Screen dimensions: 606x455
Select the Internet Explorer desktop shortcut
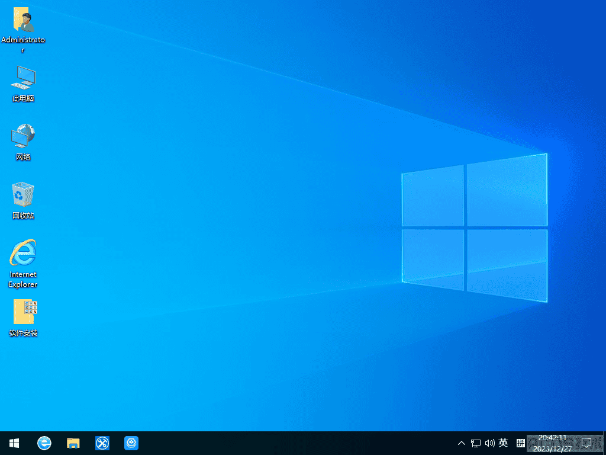point(23,264)
